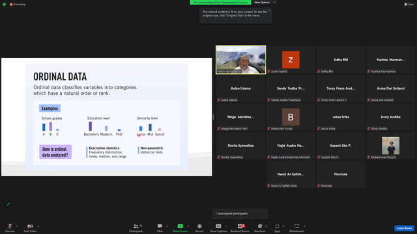Click the green Share Screen icon

coord(180,226)
